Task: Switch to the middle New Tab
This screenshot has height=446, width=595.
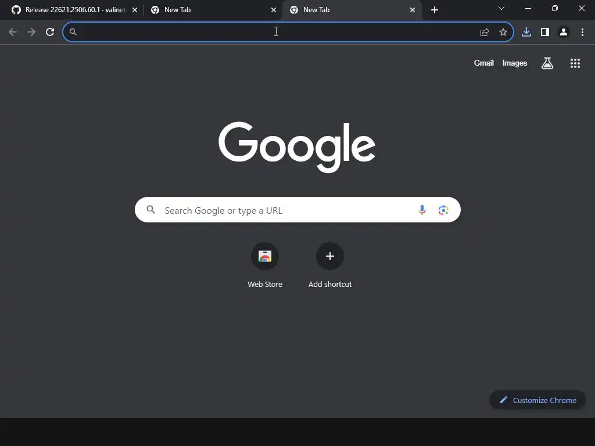Action: (213, 10)
